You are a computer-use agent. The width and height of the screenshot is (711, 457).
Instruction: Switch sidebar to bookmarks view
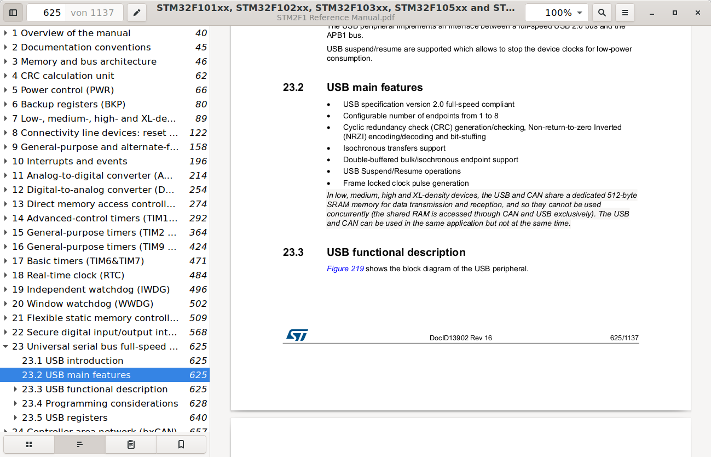(181, 444)
